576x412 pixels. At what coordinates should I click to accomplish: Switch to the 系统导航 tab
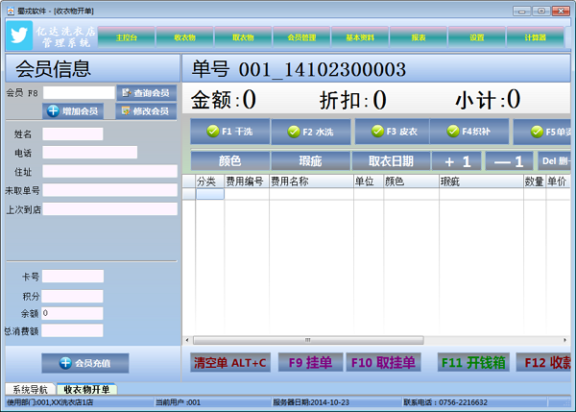[x=30, y=389]
